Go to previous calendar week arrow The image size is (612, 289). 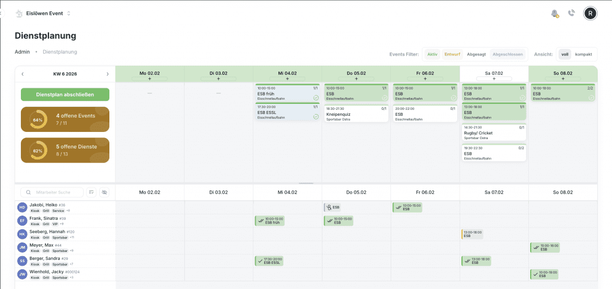[23, 74]
